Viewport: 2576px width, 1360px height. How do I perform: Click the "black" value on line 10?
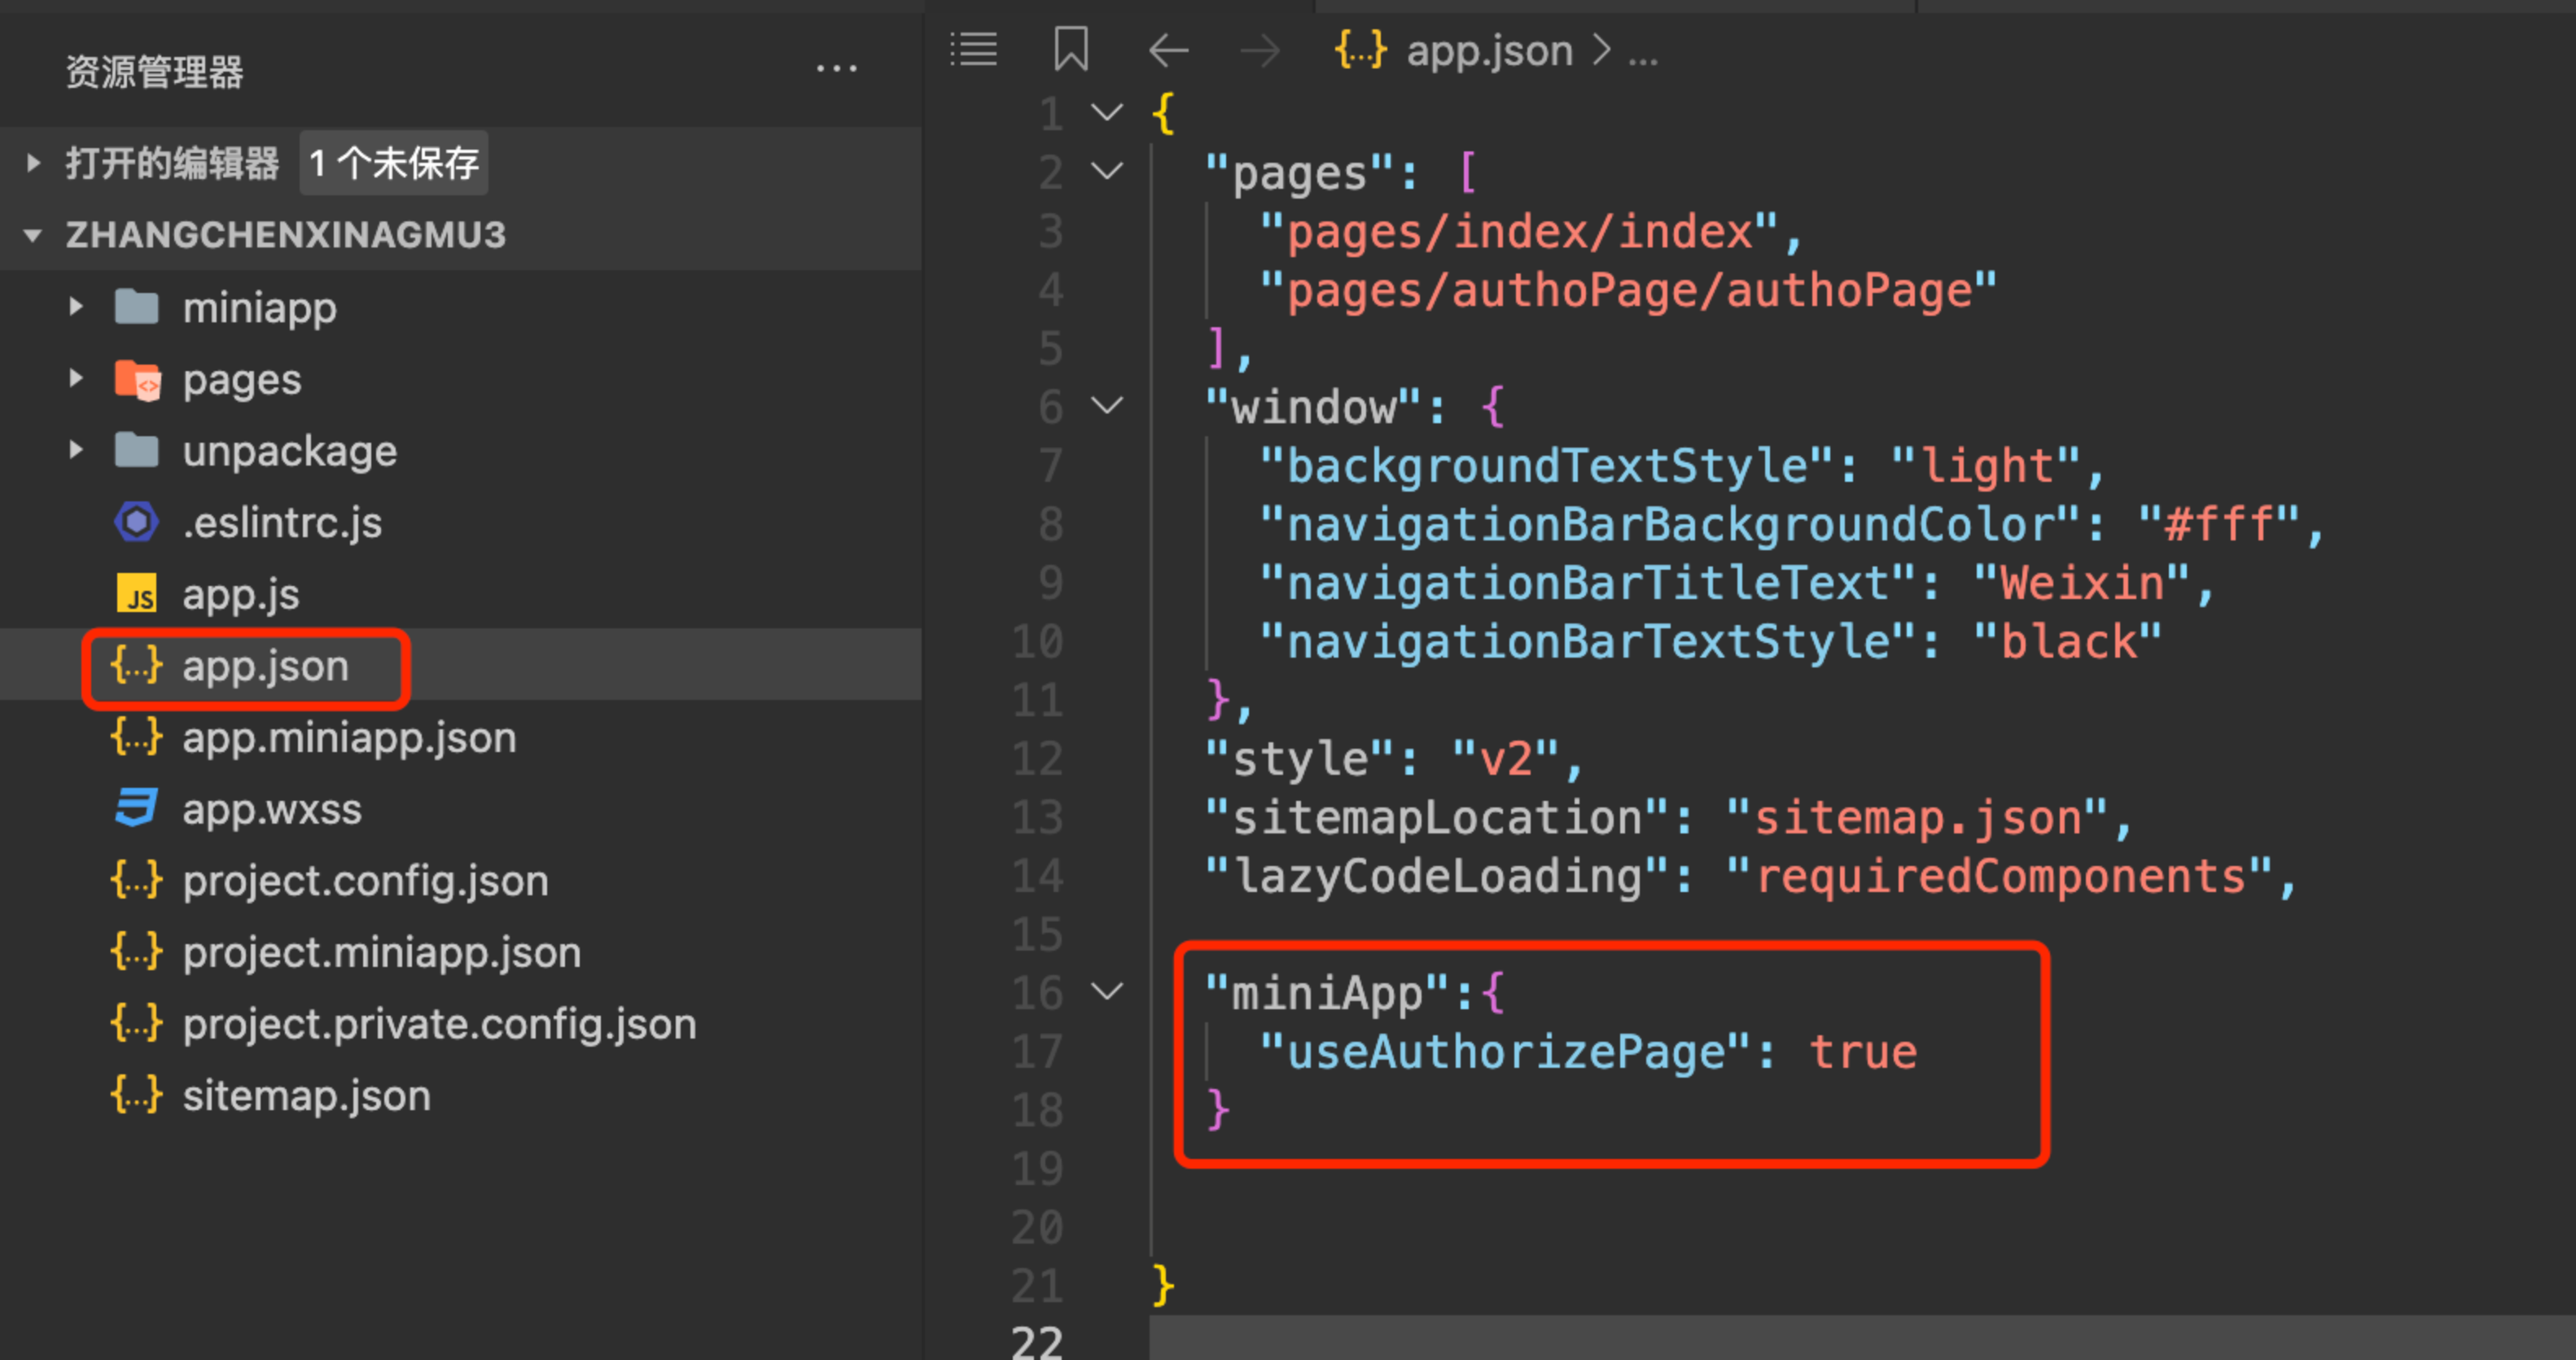coord(2068,642)
